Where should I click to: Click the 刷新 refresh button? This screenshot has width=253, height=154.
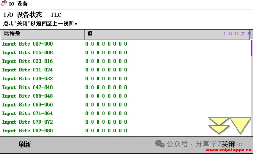tap(24, 144)
